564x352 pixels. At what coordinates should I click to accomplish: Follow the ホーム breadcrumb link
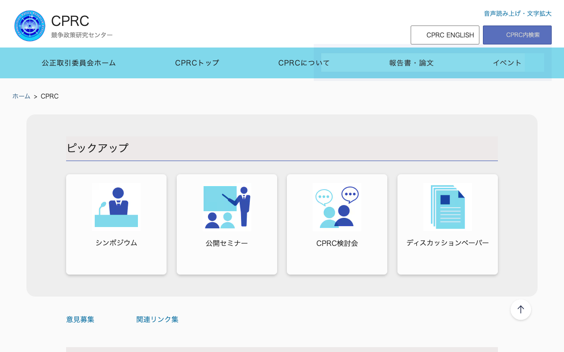pyautogui.click(x=21, y=96)
